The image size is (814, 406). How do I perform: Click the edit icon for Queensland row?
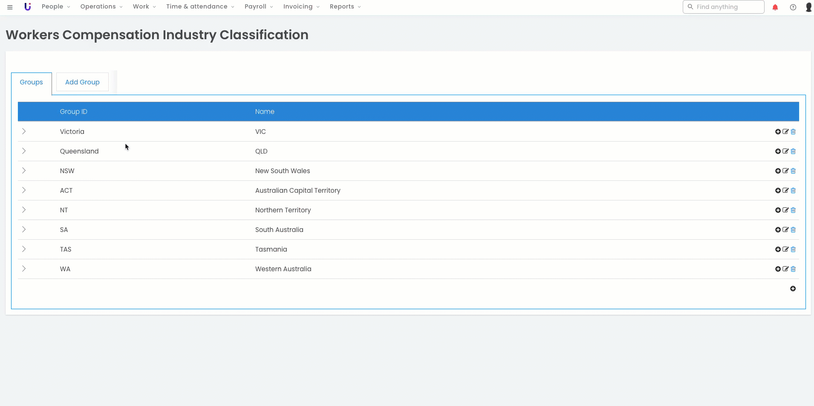click(x=785, y=151)
